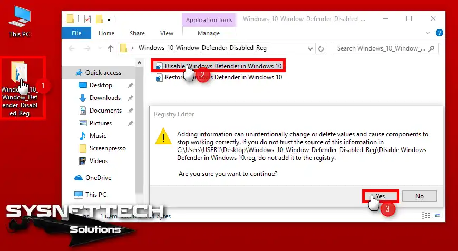This screenshot has width=458, height=251.
Task: Open This PC desktop icon
Action: [20, 22]
